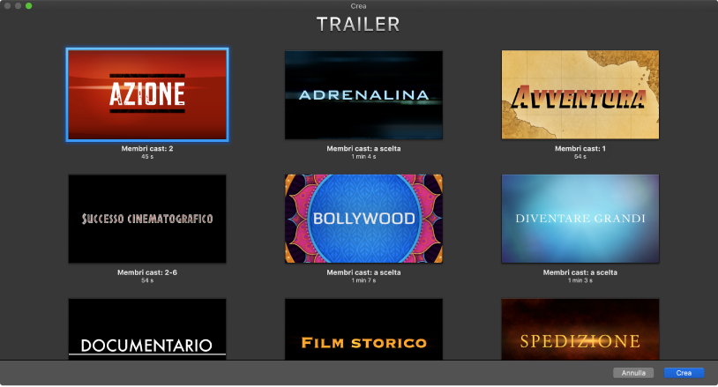This screenshot has height=387, width=718.
Task: Click the red close window button
Action: 7,6
